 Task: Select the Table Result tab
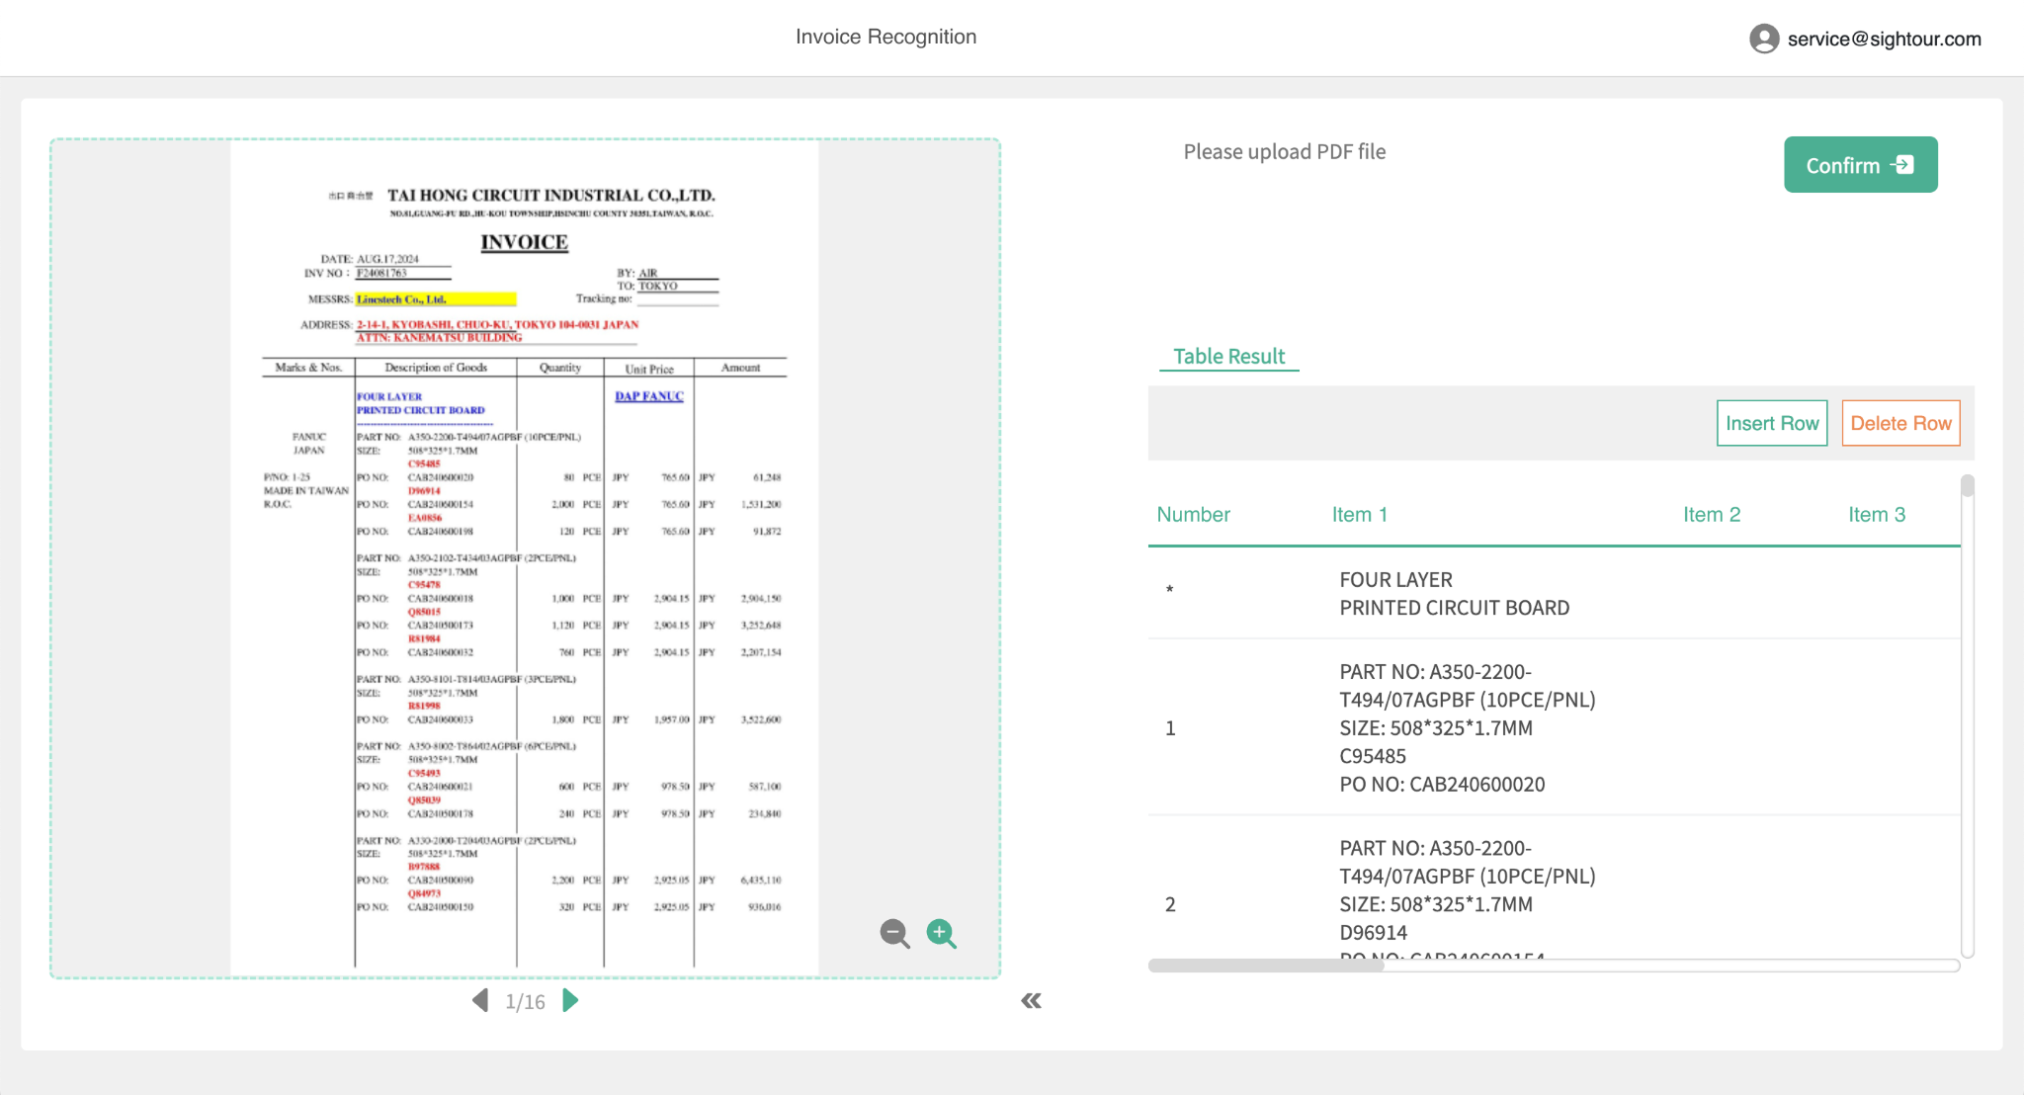pos(1228,357)
